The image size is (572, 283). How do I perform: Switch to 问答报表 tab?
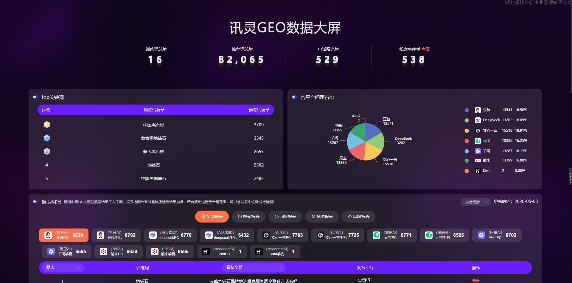tap(285, 217)
